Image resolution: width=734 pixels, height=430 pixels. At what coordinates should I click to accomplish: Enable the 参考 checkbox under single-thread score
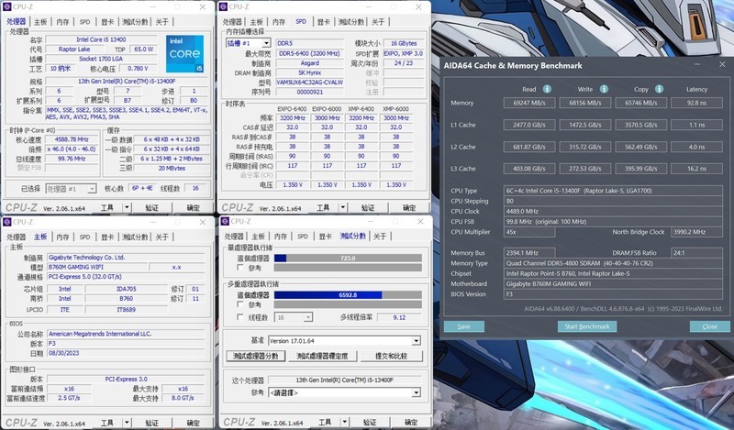point(240,268)
